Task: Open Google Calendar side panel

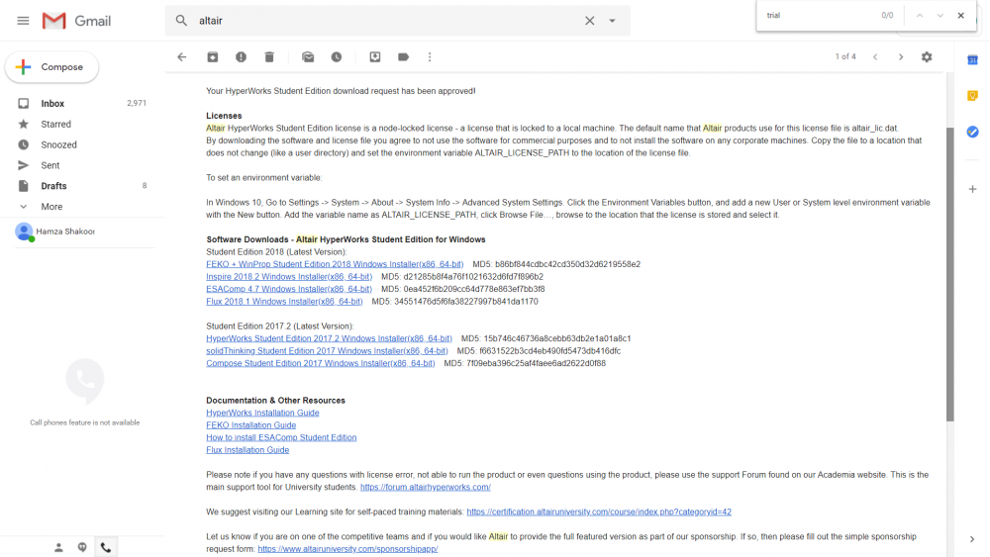Action: pos(972,60)
